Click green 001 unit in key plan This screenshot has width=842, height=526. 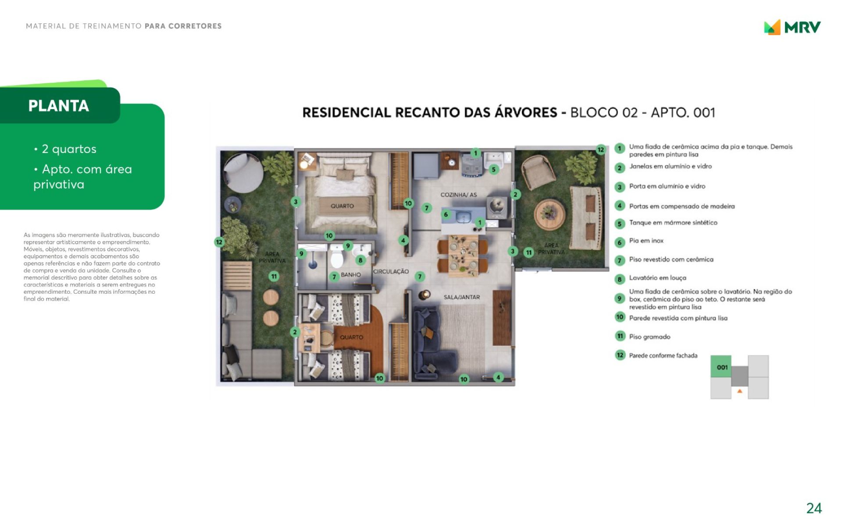click(721, 367)
